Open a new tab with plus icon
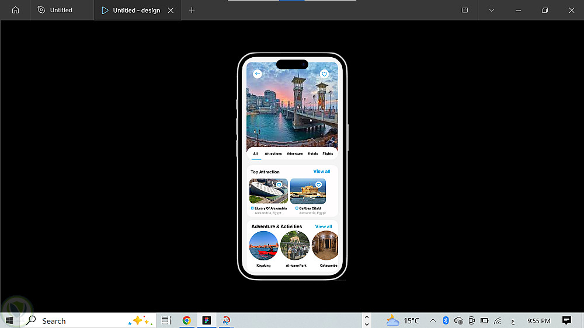Viewport: 584px width, 328px height. 192,10
